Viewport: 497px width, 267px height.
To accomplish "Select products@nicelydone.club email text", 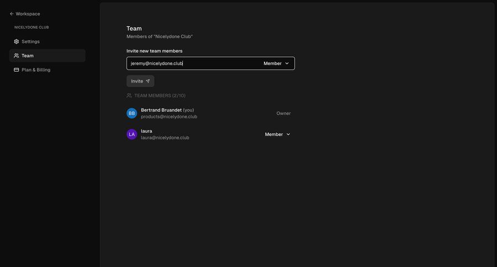I will pyautogui.click(x=169, y=116).
